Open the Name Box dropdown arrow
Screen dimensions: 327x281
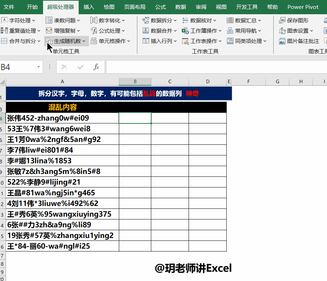38,67
